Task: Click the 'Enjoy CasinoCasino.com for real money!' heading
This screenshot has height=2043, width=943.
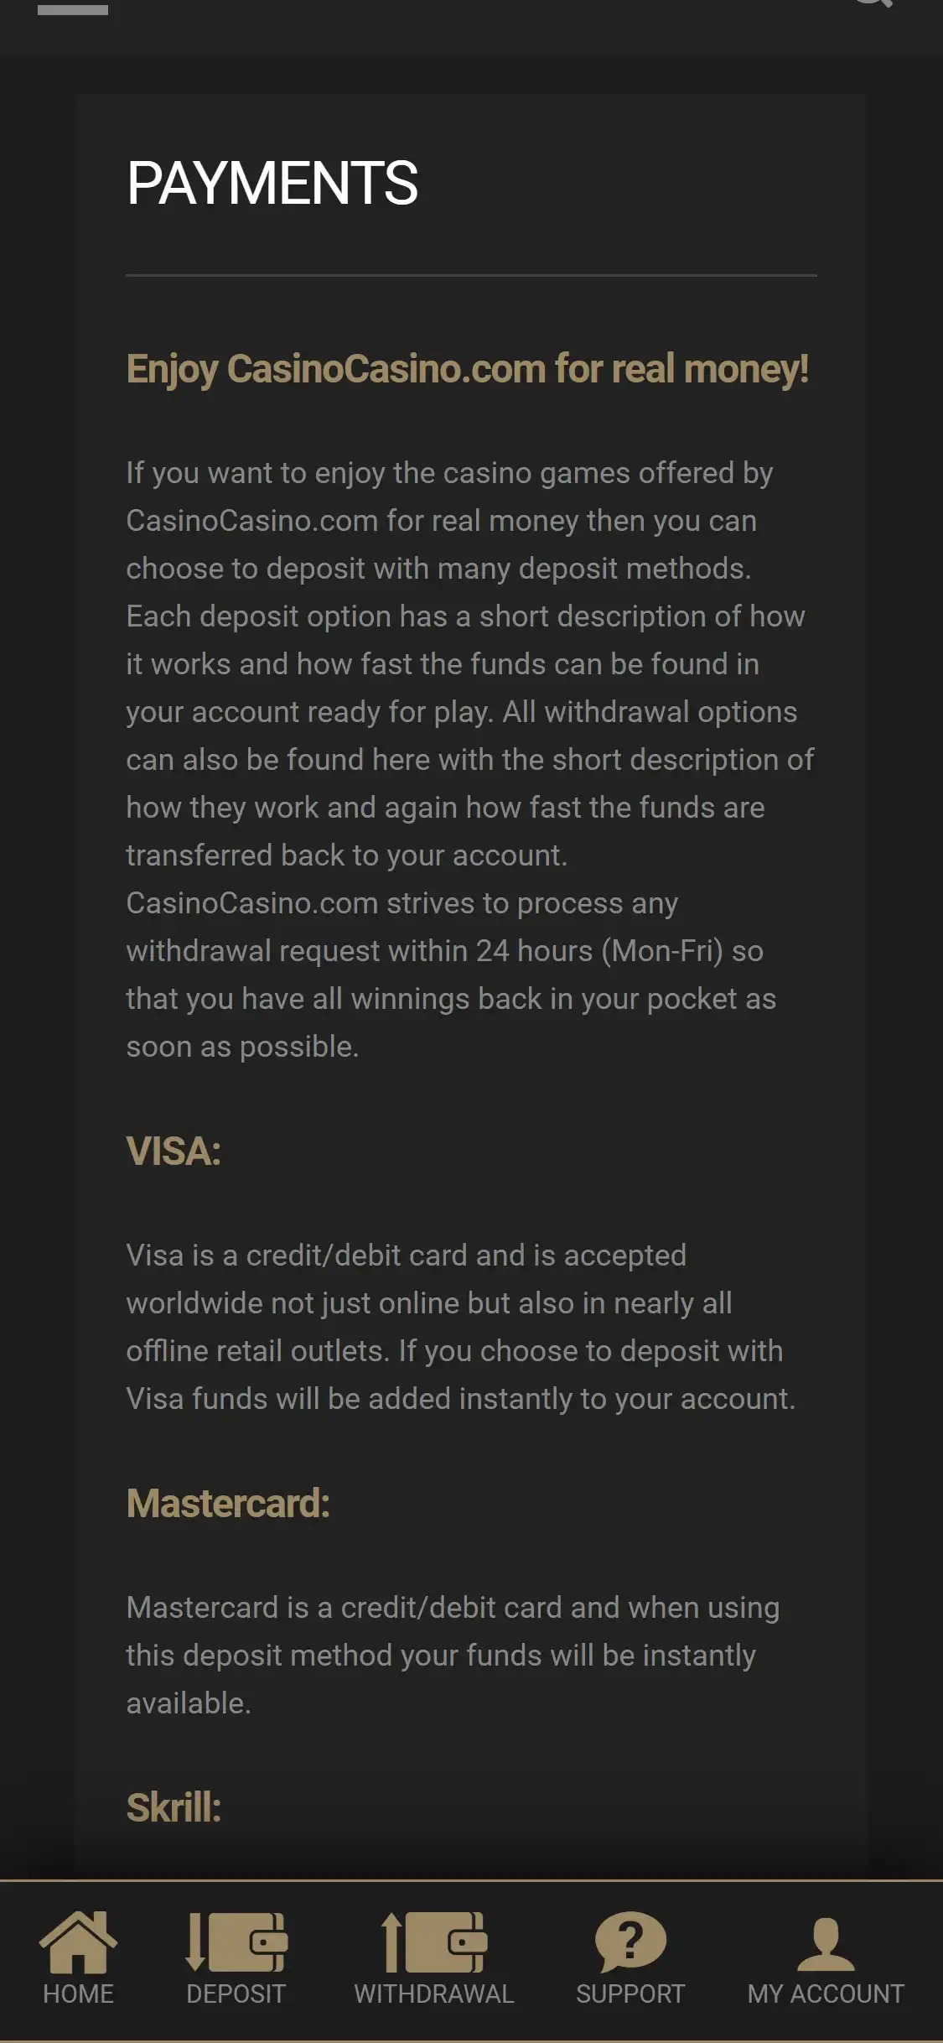Action: point(467,369)
